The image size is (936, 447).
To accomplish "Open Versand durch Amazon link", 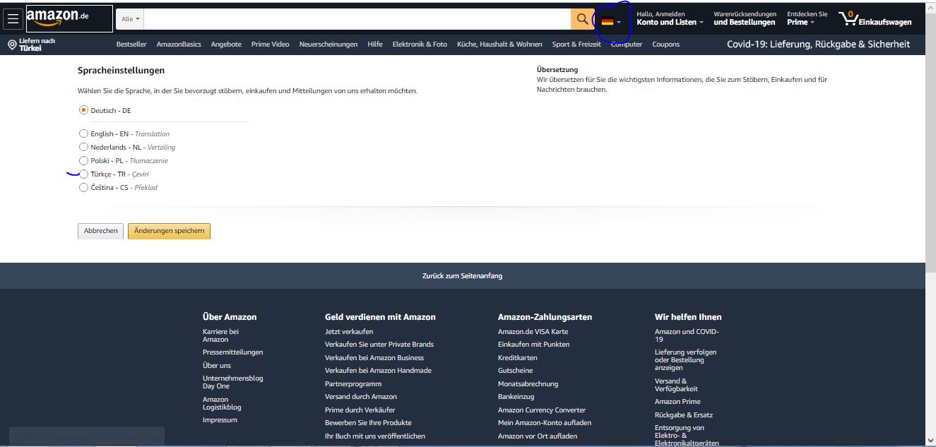I will pyautogui.click(x=361, y=397).
